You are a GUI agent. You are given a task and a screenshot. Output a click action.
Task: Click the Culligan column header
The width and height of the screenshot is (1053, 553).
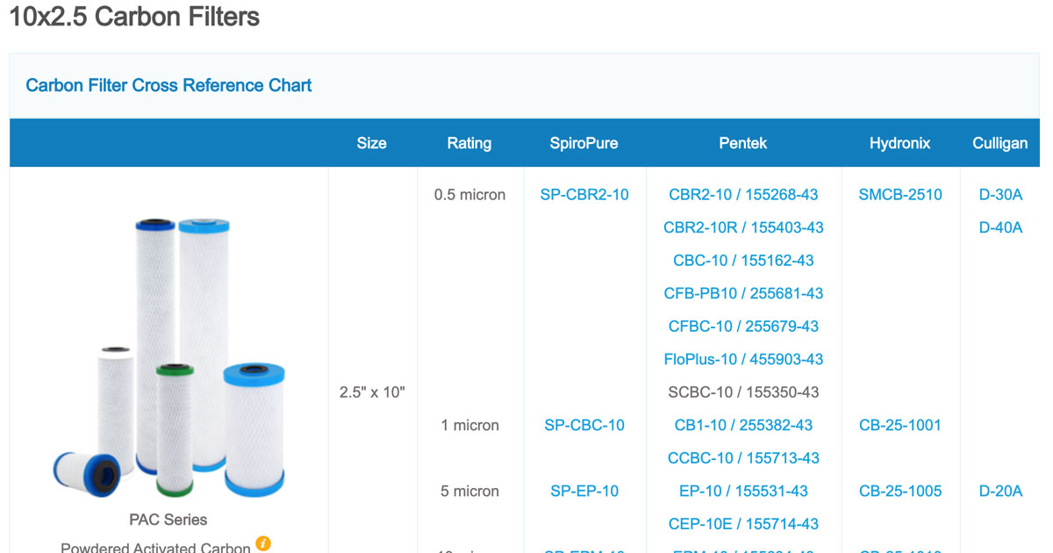point(1000,143)
